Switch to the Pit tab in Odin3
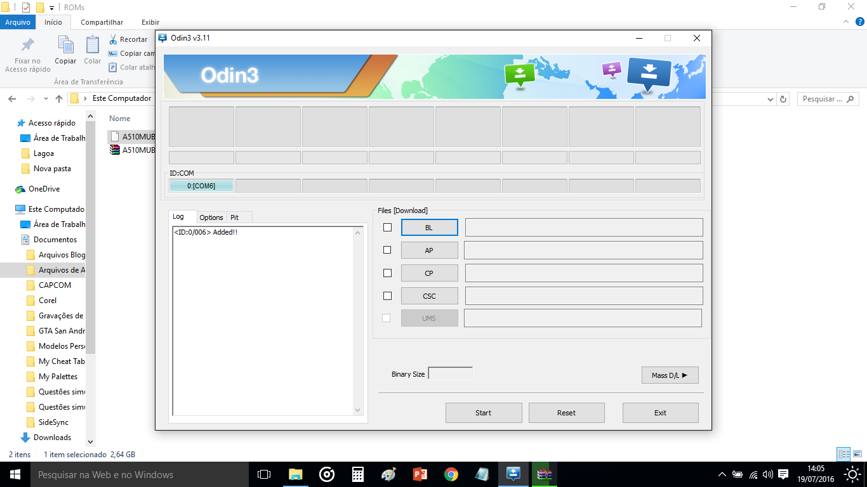 [240, 218]
